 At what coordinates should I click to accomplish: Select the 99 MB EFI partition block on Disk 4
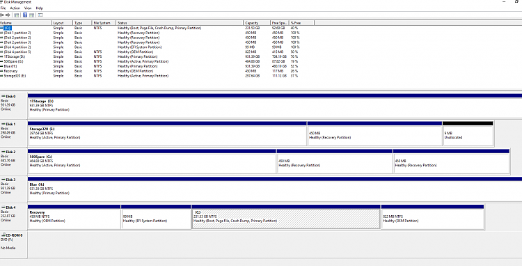pyautogui.click(x=156, y=217)
